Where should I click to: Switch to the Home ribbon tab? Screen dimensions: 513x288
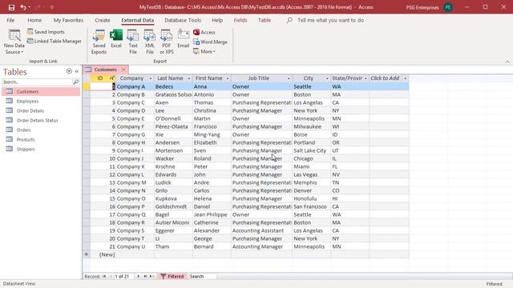tap(34, 20)
